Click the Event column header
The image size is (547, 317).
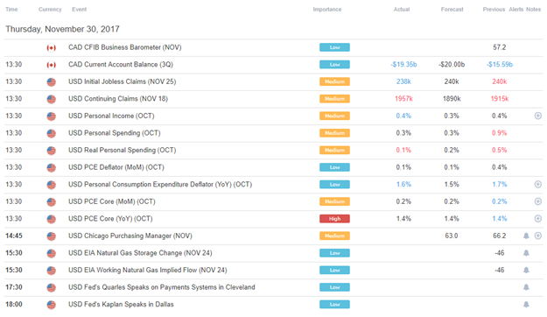point(79,10)
